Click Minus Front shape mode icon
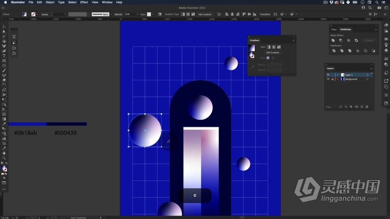This screenshot has width=390, height=219. pos(341,40)
